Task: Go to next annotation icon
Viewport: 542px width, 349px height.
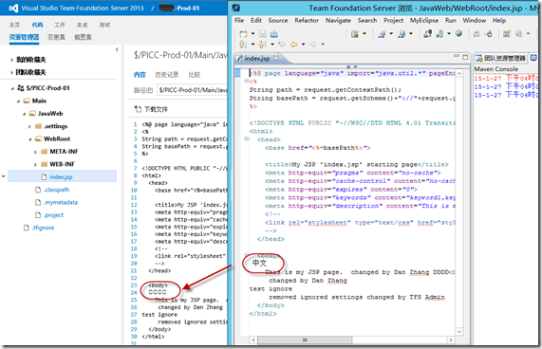Action: (243, 45)
